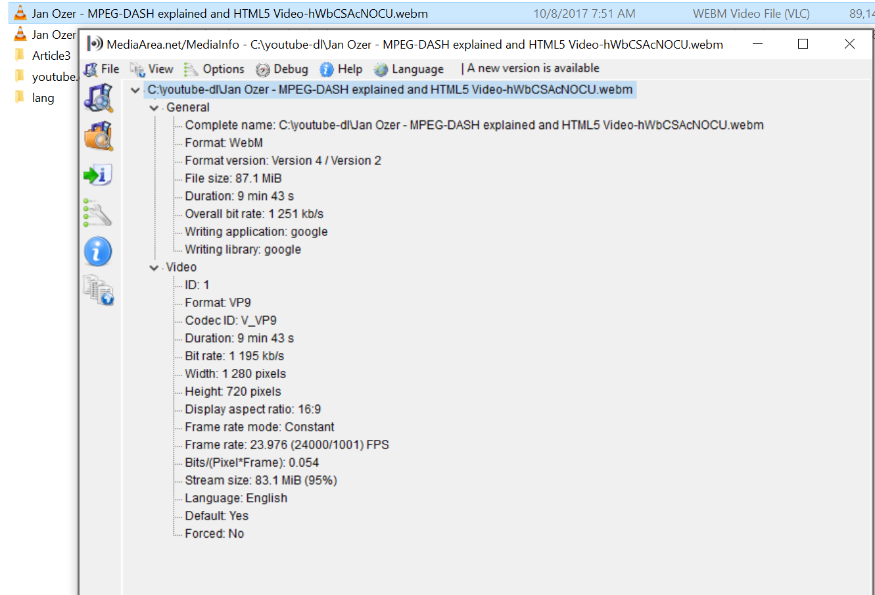Select the 'Forced: No' row
The image size is (875, 595).
[x=214, y=533]
